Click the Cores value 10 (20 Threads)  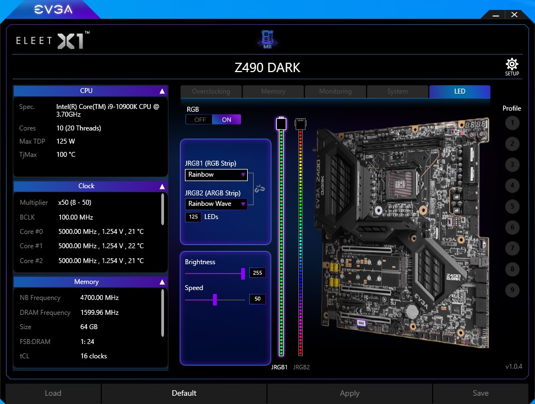(79, 128)
